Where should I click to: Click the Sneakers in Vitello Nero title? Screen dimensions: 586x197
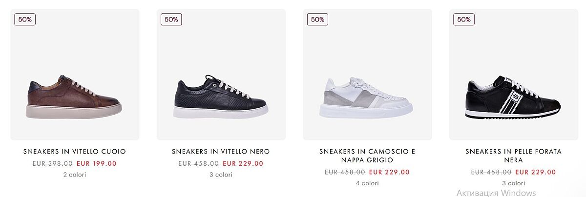click(221, 152)
